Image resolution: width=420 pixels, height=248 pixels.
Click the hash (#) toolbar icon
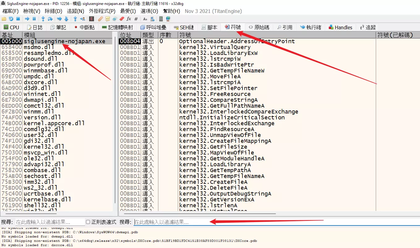click(x=136, y=19)
